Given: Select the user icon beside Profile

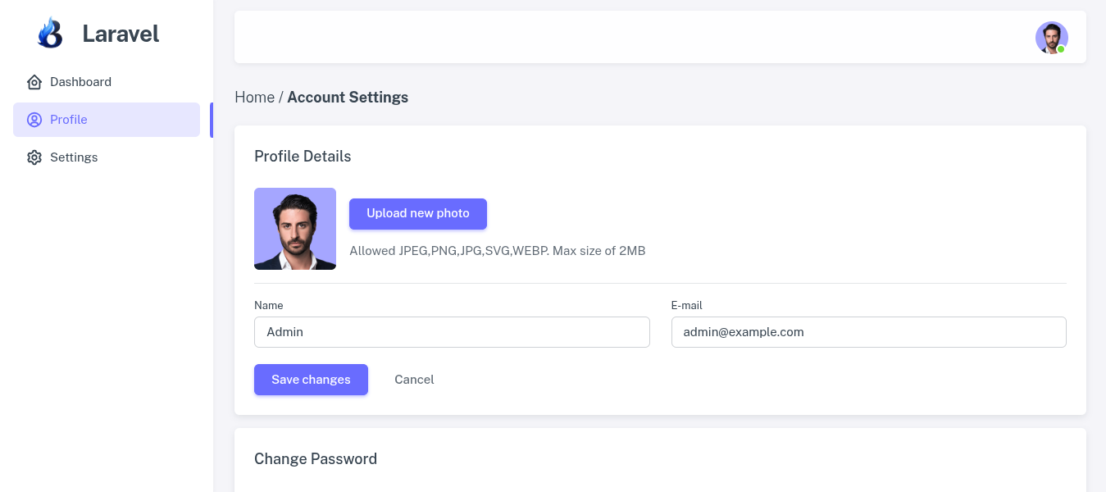Looking at the screenshot, I should [x=34, y=120].
